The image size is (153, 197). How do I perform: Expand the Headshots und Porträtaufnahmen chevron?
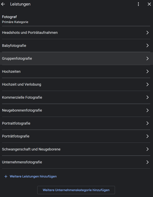[147, 33]
